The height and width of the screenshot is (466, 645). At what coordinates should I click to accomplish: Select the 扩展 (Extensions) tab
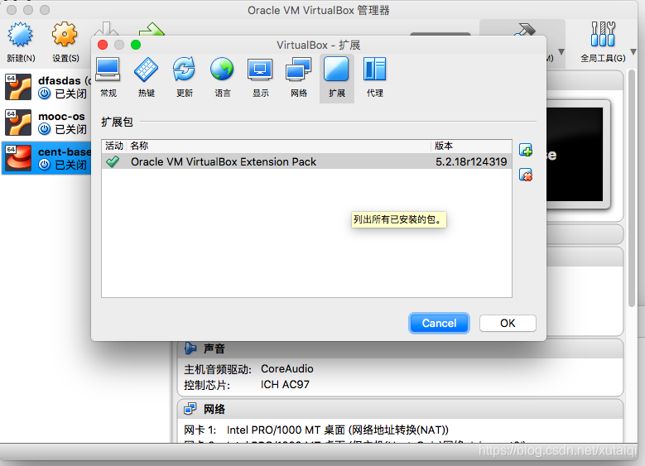point(336,78)
